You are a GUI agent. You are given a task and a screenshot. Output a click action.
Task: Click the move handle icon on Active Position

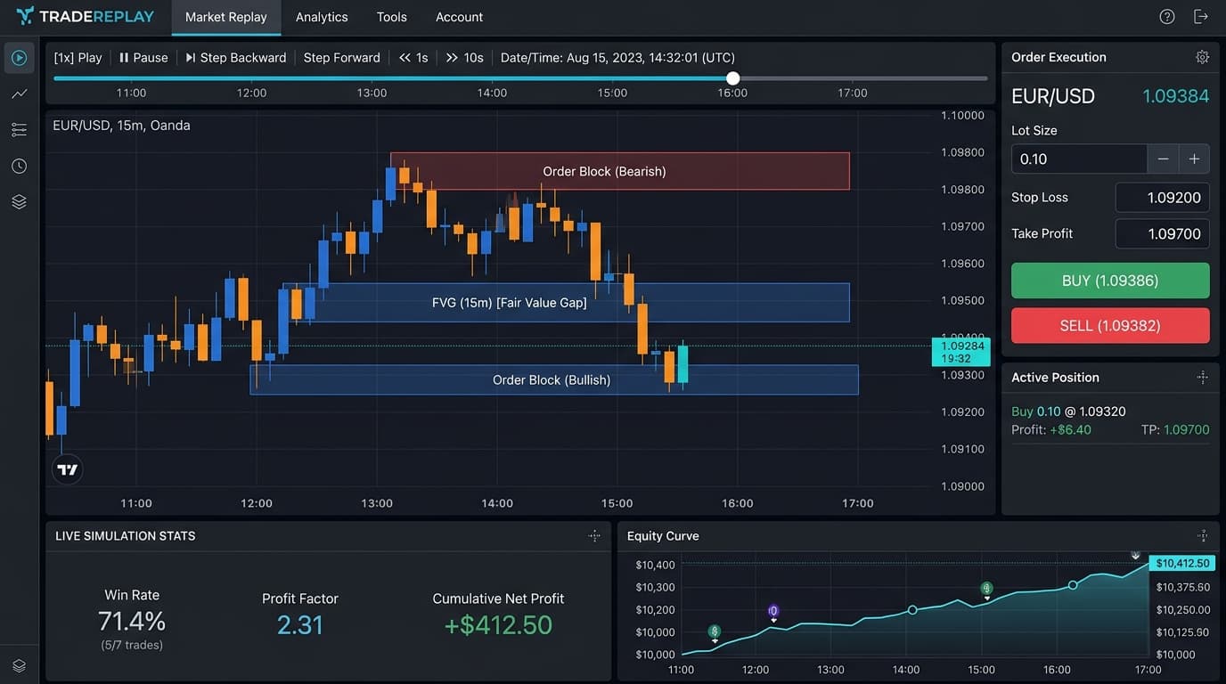[1202, 378]
